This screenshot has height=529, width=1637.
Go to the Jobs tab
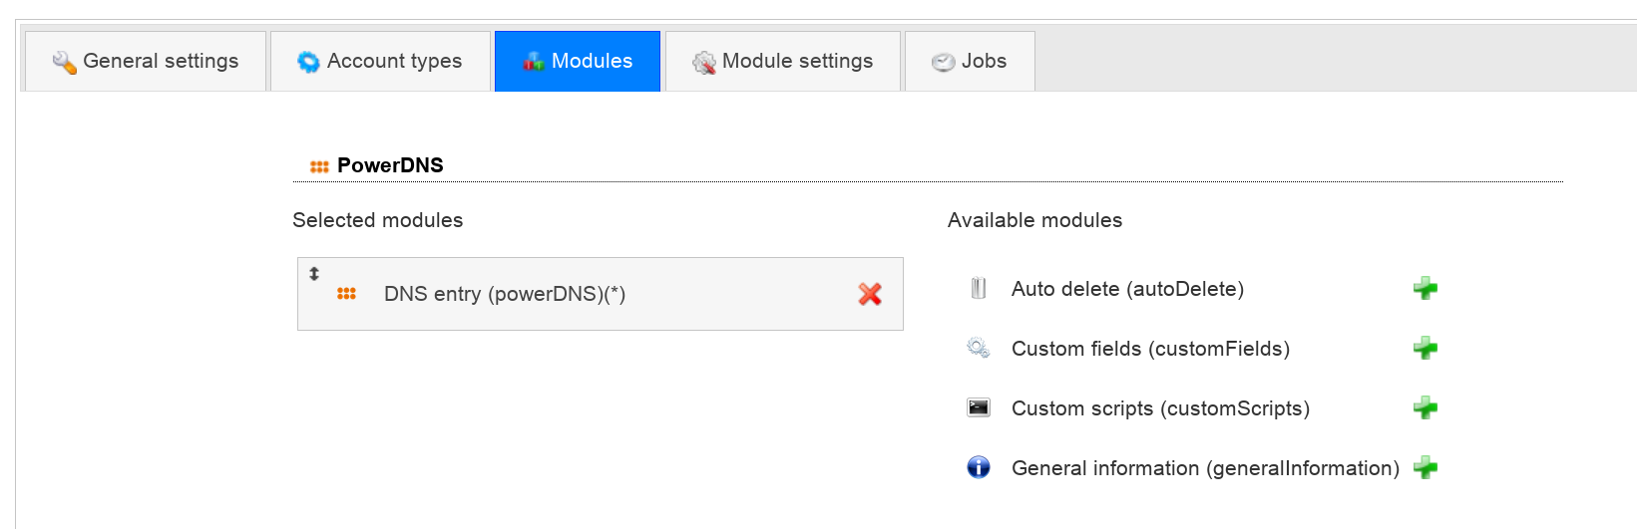pyautogui.click(x=970, y=62)
